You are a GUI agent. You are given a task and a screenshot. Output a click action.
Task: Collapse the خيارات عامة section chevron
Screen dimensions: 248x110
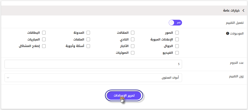tap(243, 11)
